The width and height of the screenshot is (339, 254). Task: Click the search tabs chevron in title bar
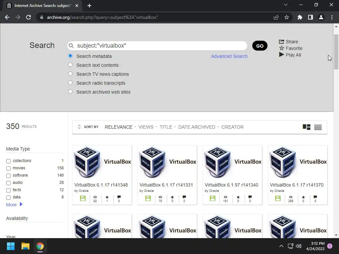286,5
